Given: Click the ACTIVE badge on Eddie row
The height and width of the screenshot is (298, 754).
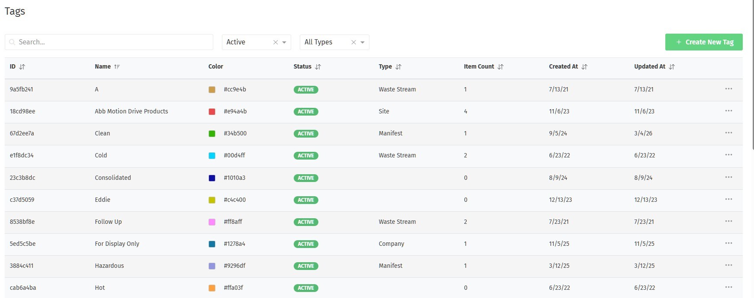Looking at the screenshot, I should (x=306, y=200).
